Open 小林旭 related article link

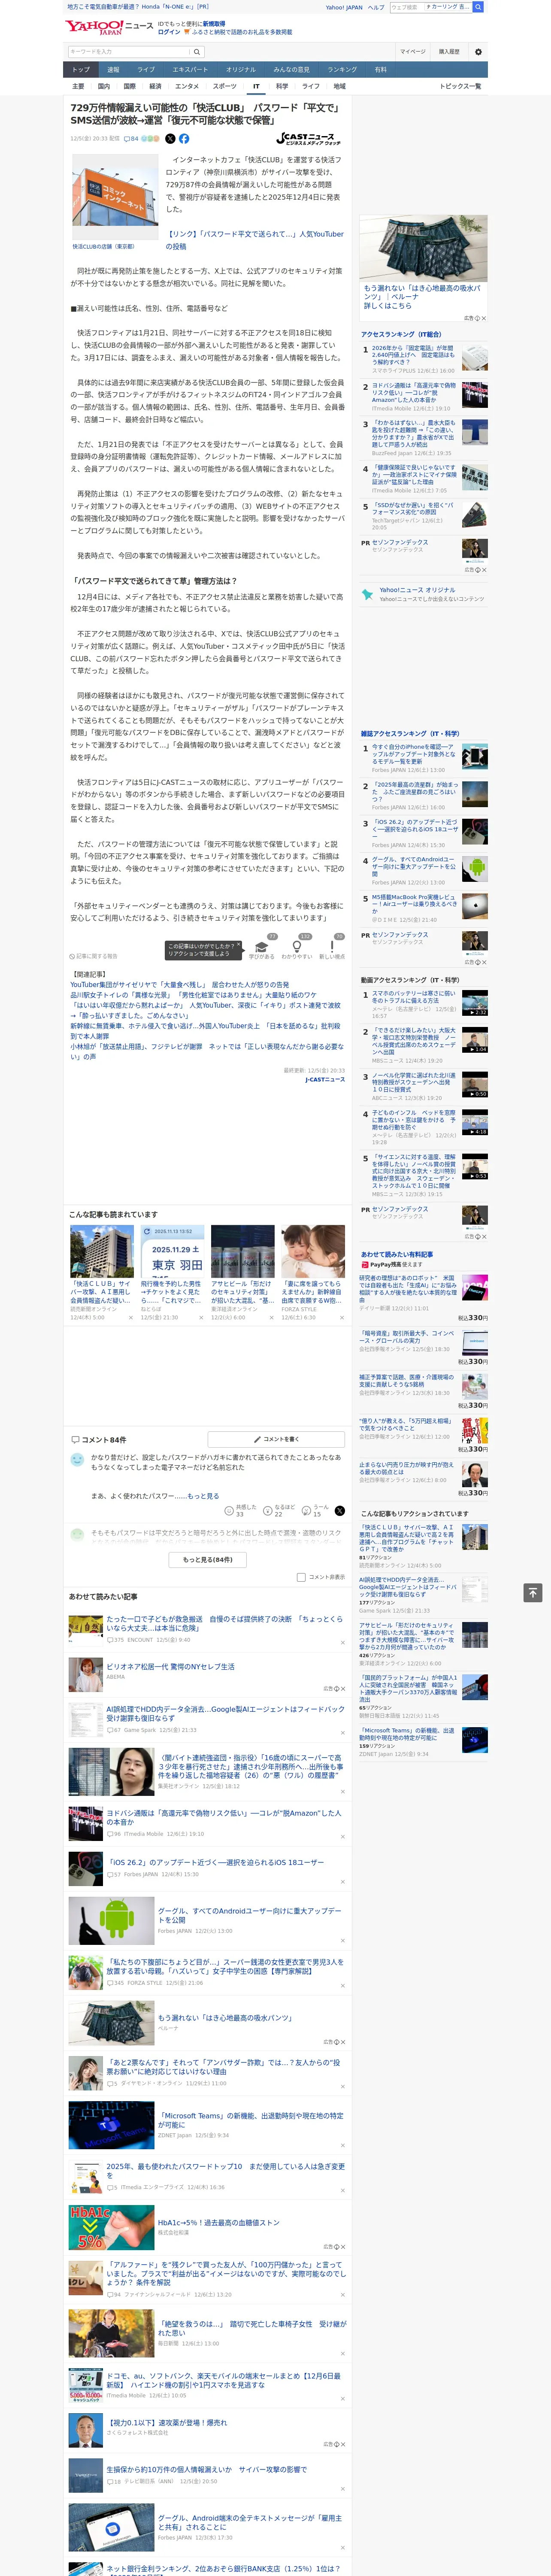coord(206,1051)
